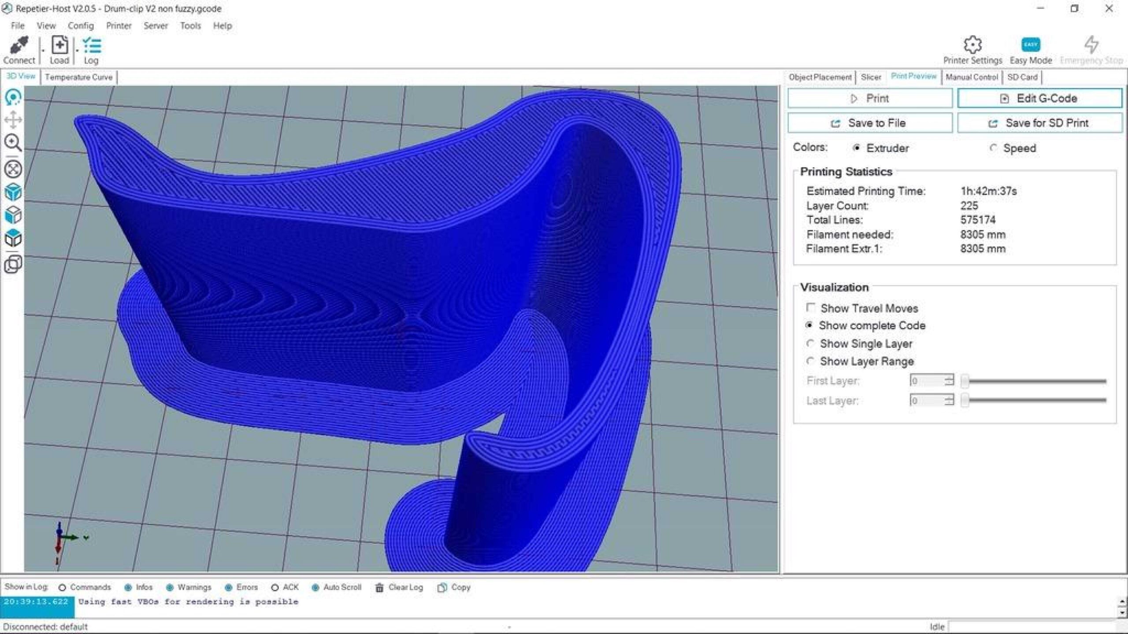Select the rotate view tool
The image size is (1128, 634).
coord(13,97)
